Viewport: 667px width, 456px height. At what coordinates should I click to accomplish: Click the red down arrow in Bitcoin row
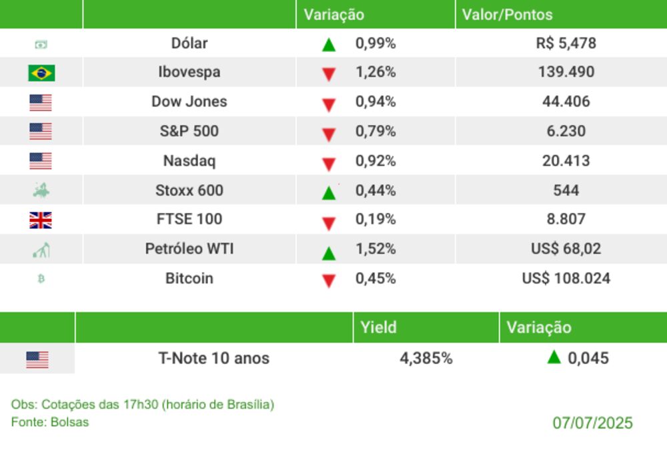328,281
